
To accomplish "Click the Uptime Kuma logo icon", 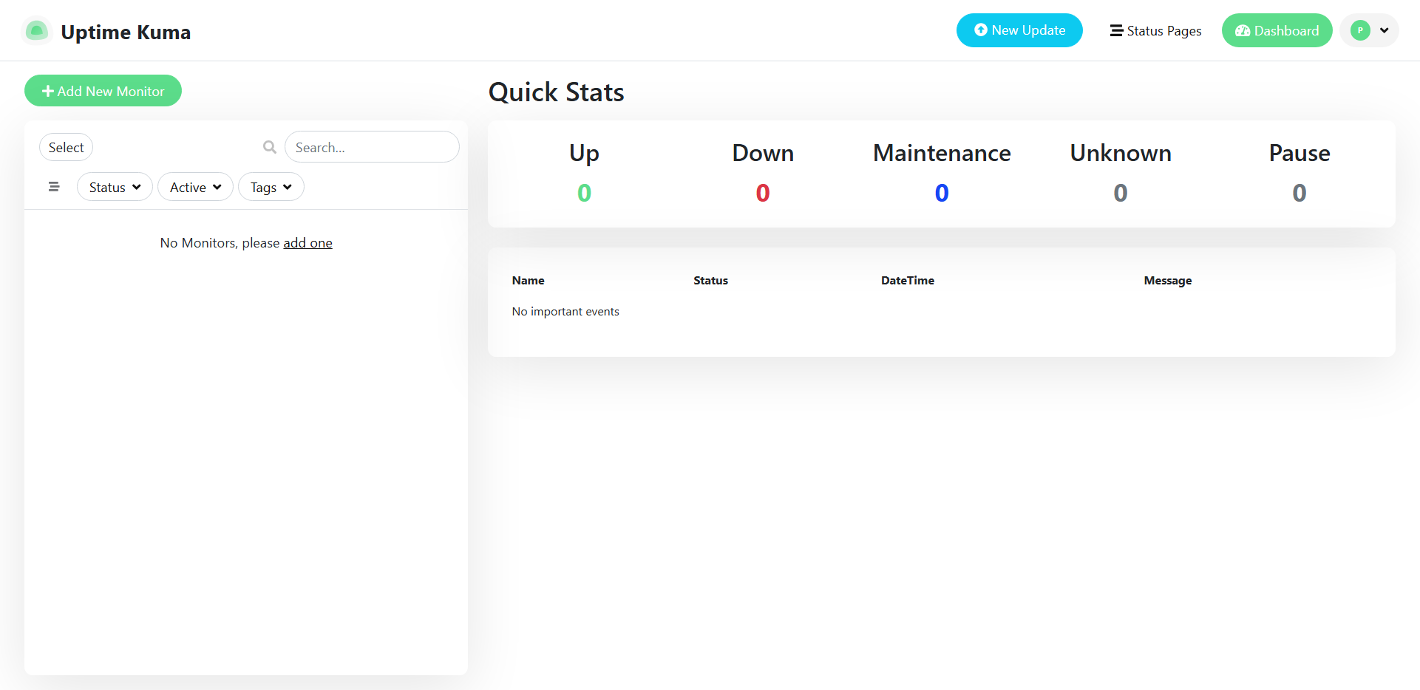I will coord(37,31).
